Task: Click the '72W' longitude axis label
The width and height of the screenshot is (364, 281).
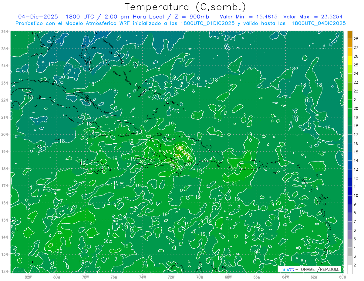Action: (171, 276)
